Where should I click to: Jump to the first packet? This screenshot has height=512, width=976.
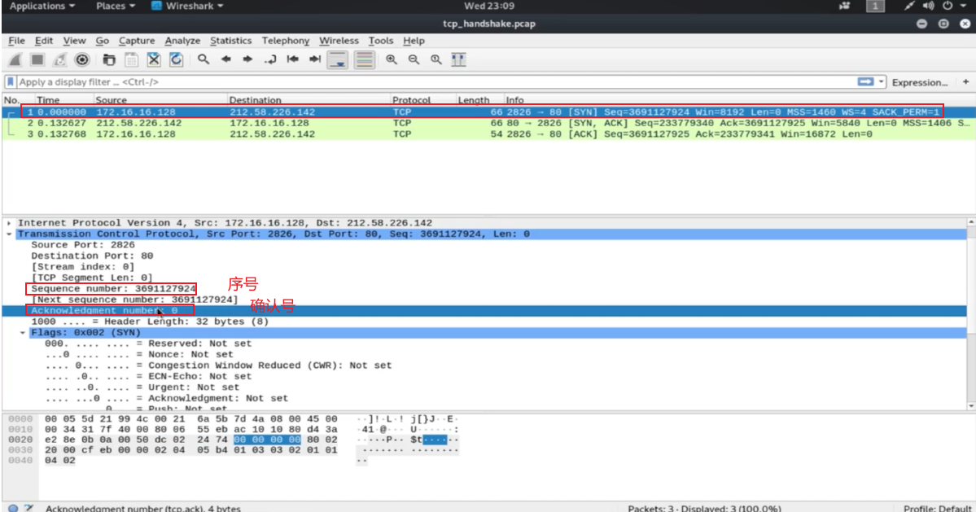pos(292,59)
